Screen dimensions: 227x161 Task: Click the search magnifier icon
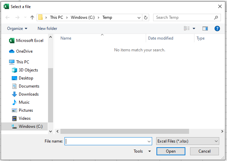coord(216,17)
